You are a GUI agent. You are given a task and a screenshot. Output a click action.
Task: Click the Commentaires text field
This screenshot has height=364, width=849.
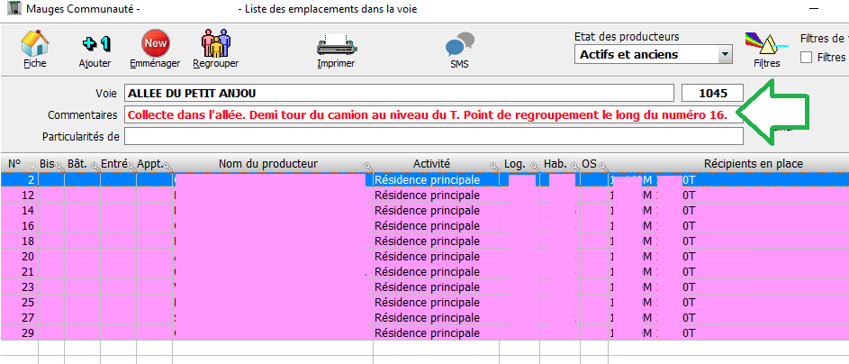tap(432, 115)
